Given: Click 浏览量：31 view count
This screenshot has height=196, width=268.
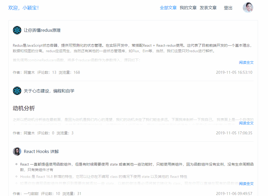Looking at the screenshot, I should [72, 194].
